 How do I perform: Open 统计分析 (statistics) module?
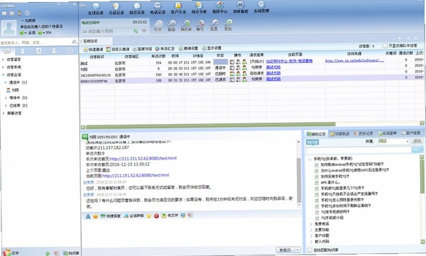[199, 8]
